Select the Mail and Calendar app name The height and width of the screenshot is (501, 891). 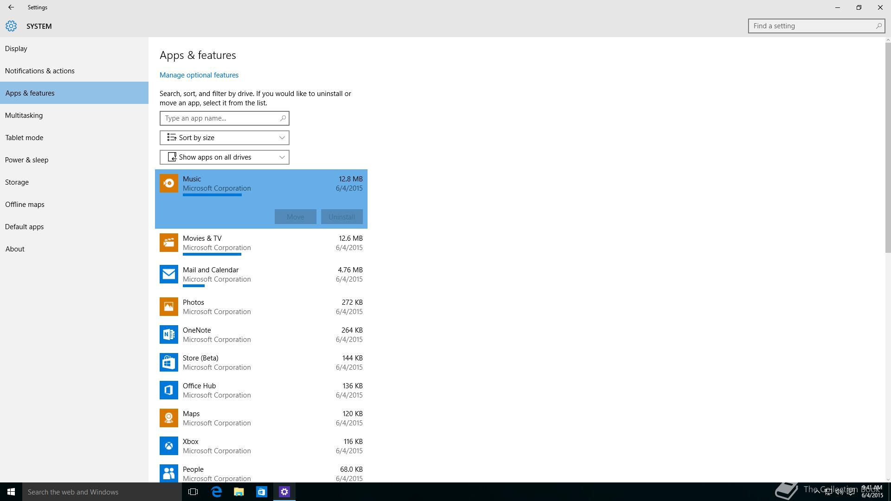point(211,270)
